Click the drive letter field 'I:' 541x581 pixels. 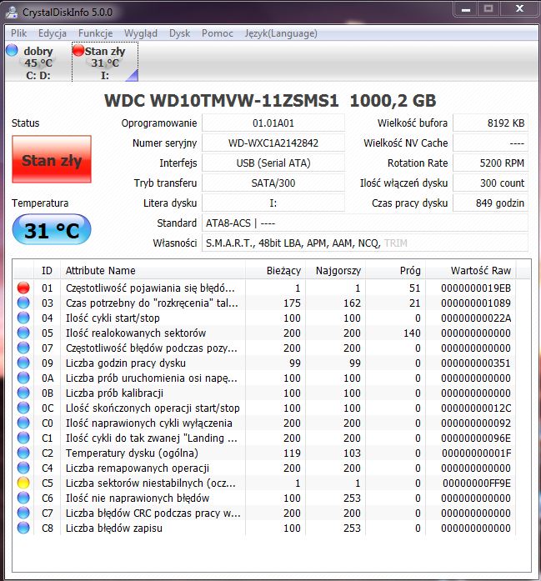click(273, 203)
